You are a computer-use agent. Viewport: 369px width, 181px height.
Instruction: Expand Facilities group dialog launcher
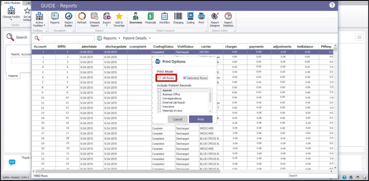pos(46,31)
